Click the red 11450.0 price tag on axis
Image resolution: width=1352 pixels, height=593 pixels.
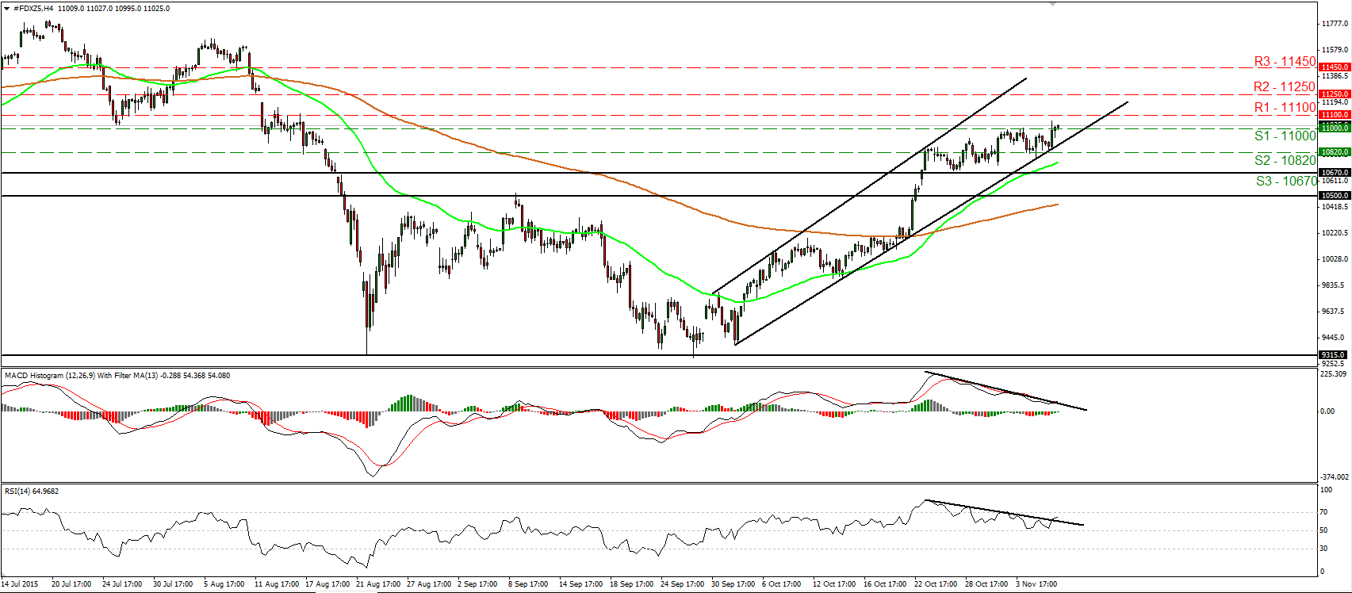(1335, 67)
